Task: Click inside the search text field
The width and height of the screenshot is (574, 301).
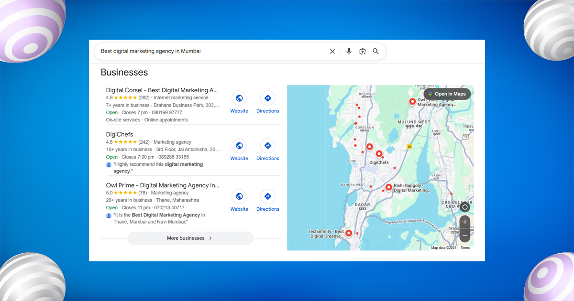Action: 210,51
